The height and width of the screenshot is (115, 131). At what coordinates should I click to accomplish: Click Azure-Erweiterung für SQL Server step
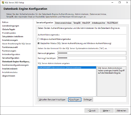[x=17, y=44]
